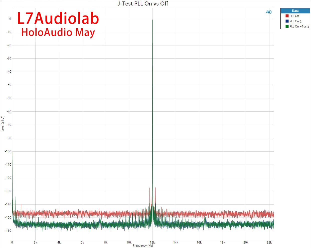Click the Data legend header bar
Image resolution: width=311 pixels, height=248 pixels.
coord(295,10)
